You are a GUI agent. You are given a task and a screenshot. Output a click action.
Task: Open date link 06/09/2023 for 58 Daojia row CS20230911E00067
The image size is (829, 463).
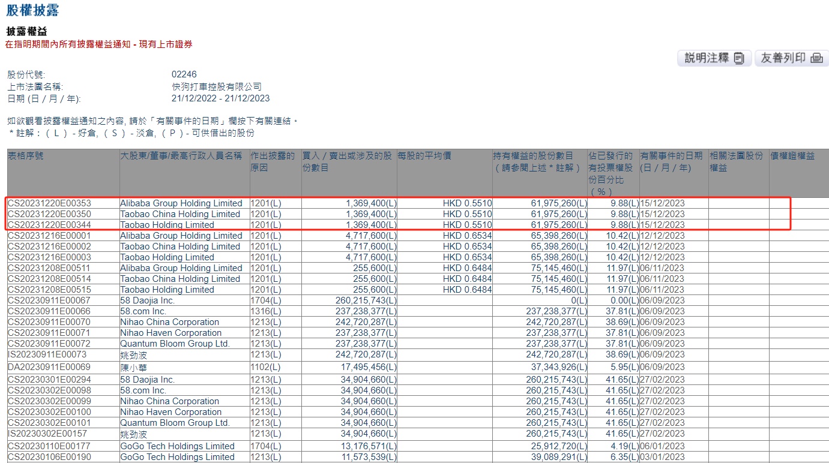pos(662,300)
